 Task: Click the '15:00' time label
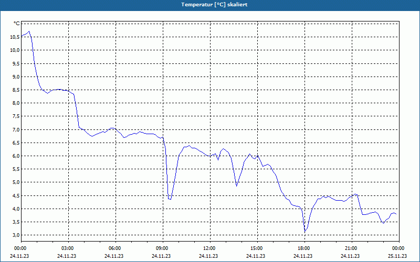(x=256, y=248)
